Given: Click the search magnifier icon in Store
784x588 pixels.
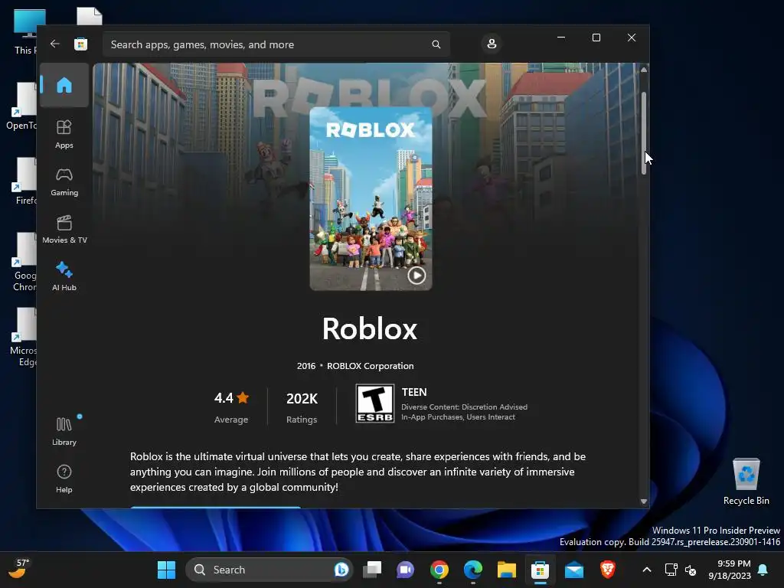Looking at the screenshot, I should click(x=436, y=44).
